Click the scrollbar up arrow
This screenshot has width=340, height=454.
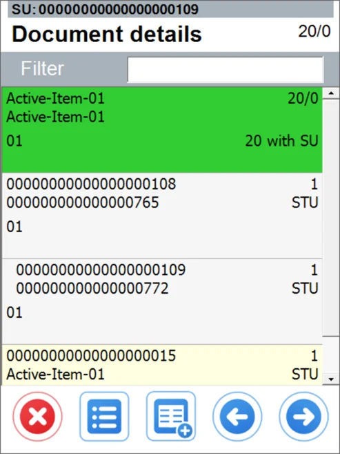coord(331,93)
